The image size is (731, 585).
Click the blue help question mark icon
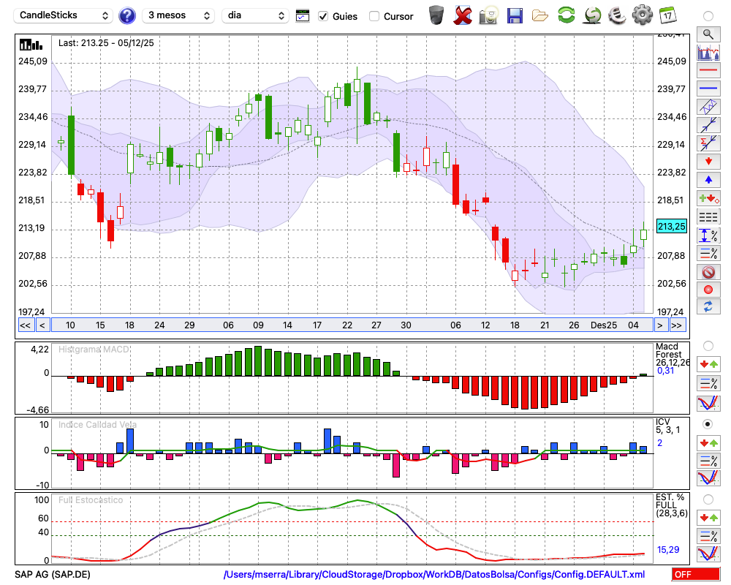(x=127, y=15)
